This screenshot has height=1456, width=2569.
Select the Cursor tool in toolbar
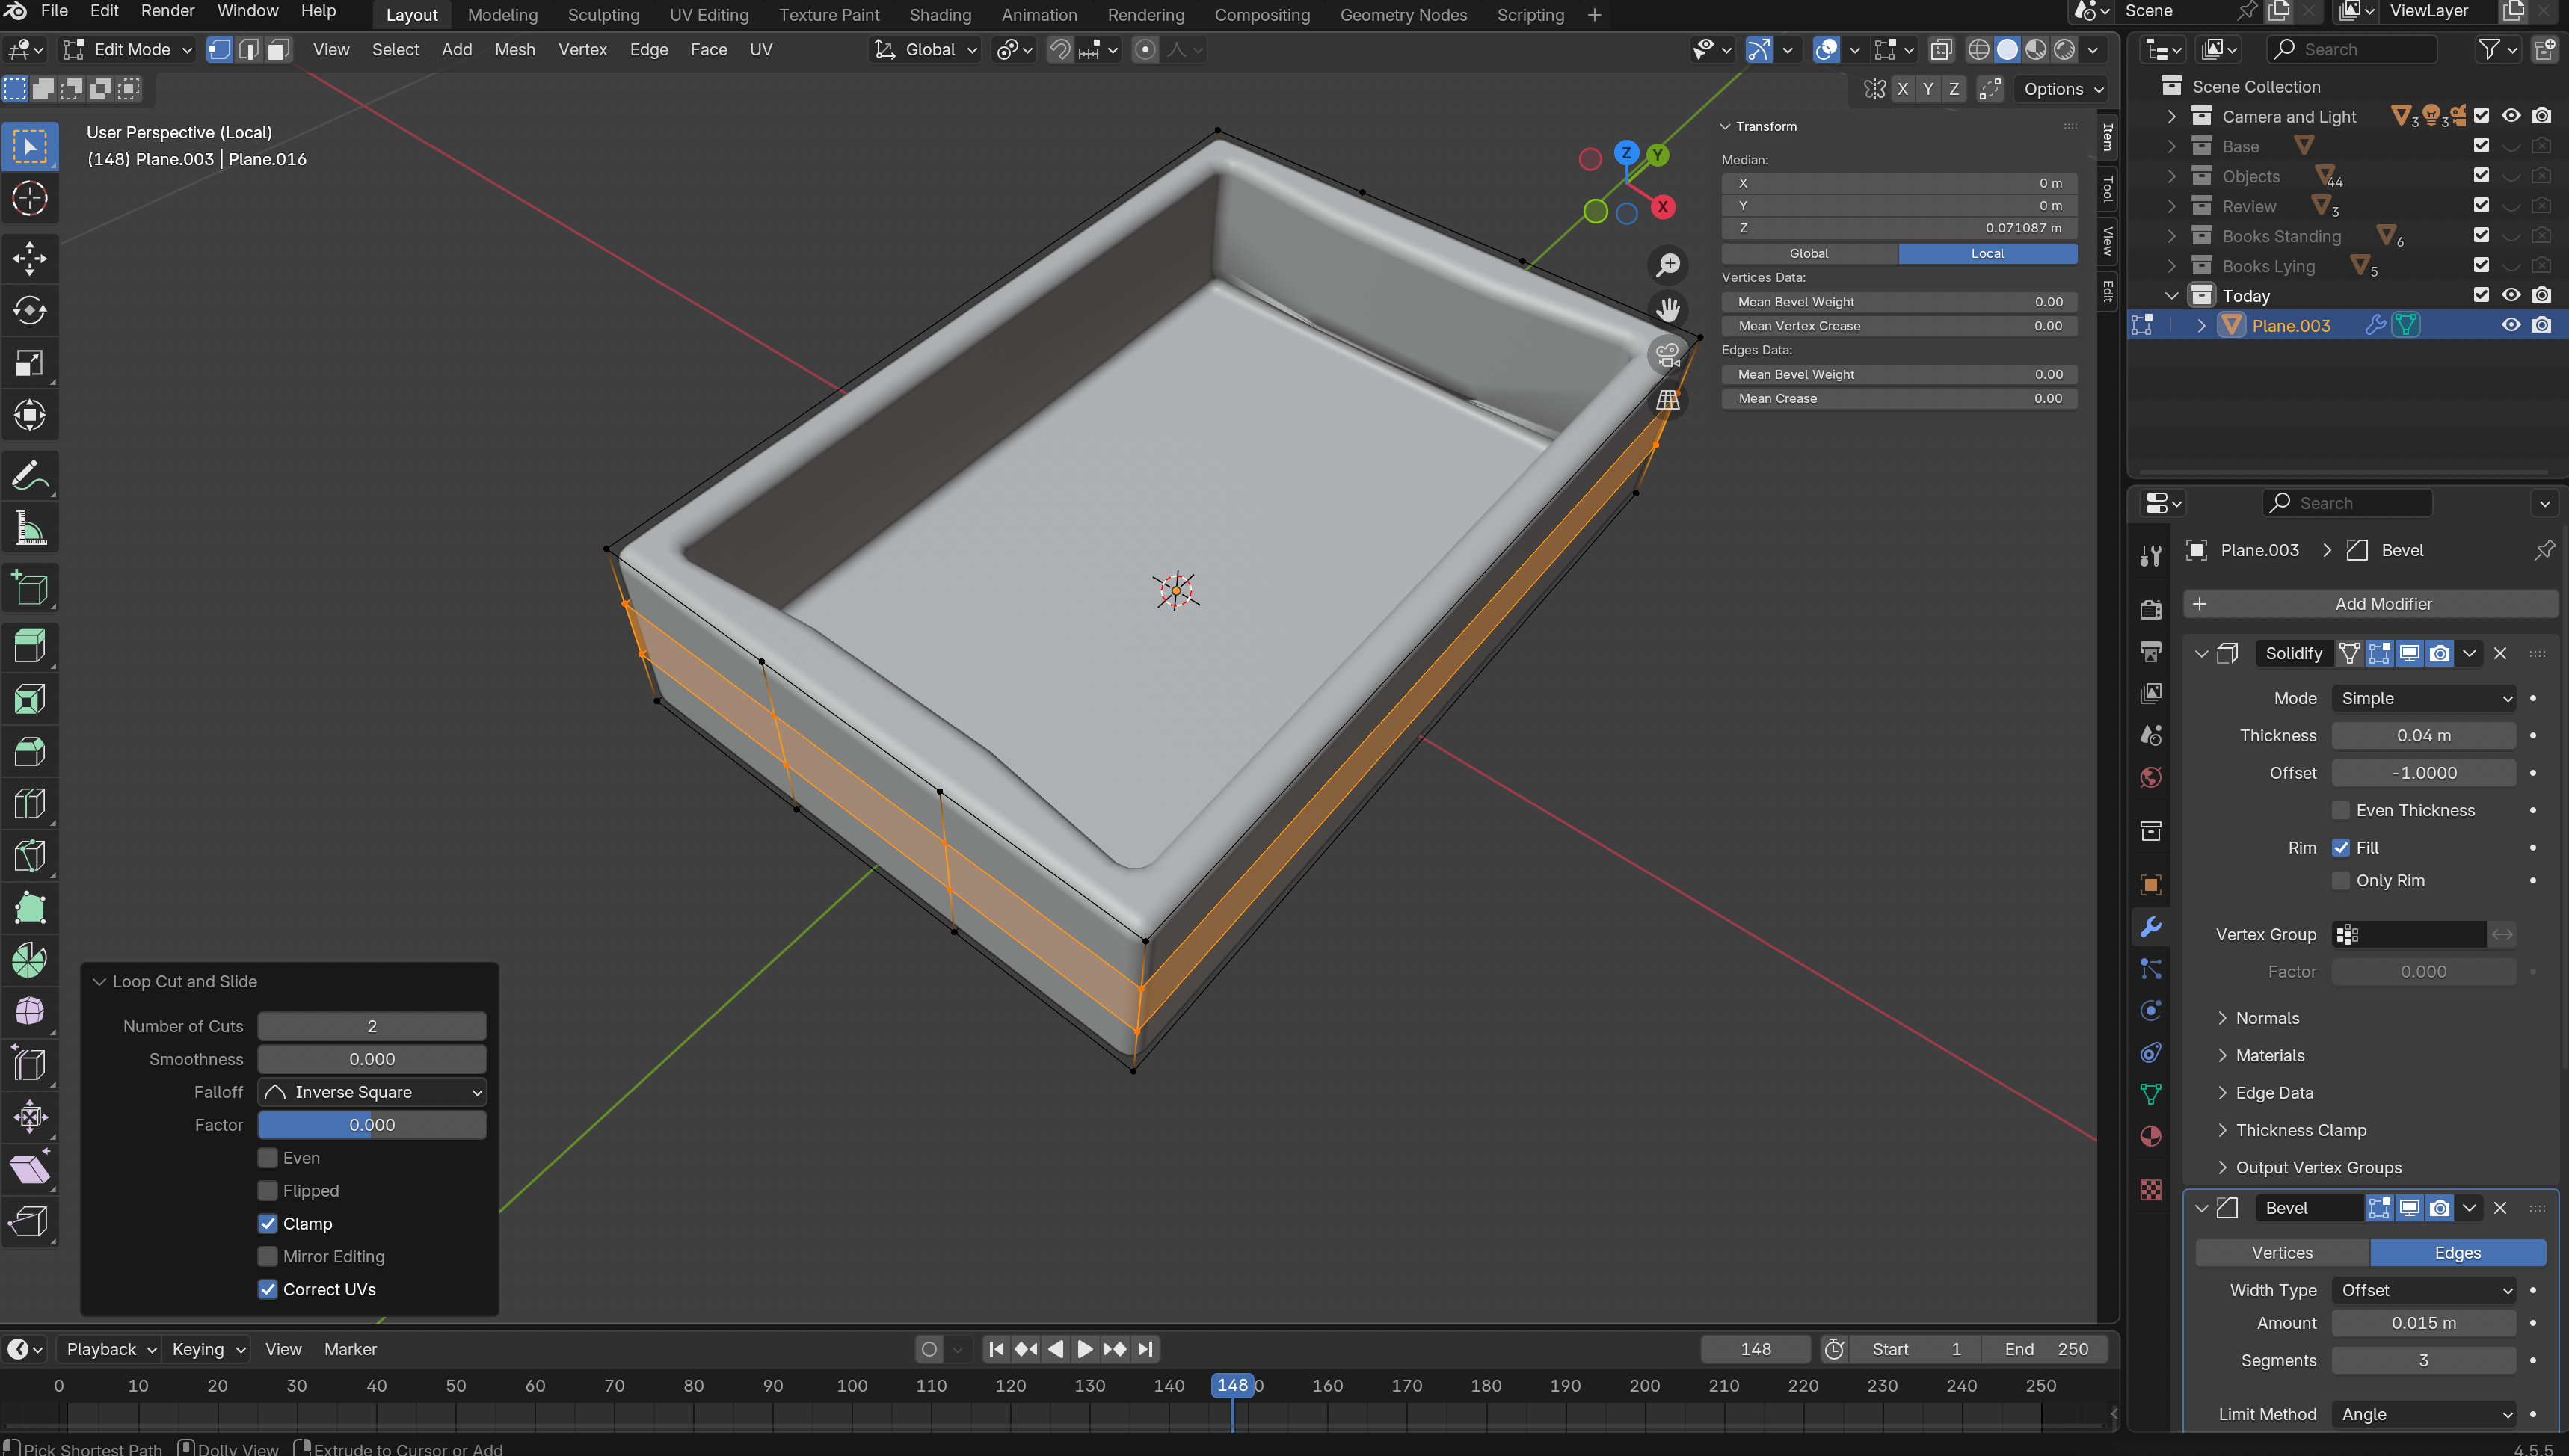30,198
